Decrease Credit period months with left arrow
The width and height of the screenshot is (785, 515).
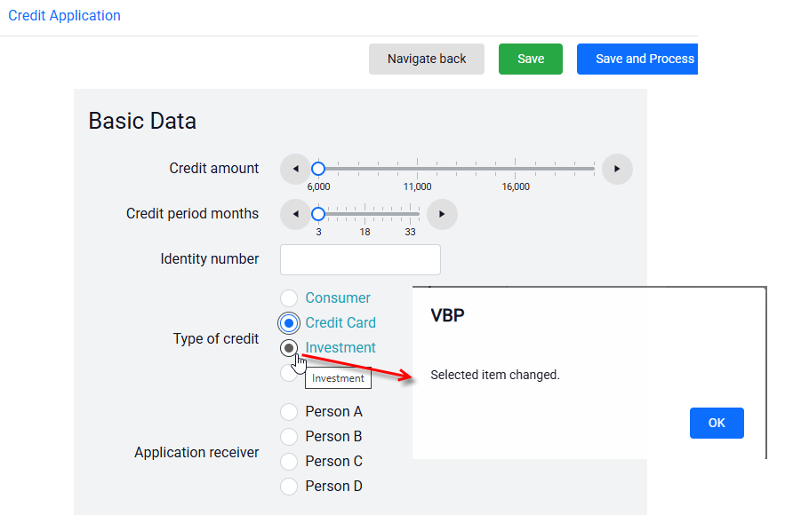coord(295,214)
